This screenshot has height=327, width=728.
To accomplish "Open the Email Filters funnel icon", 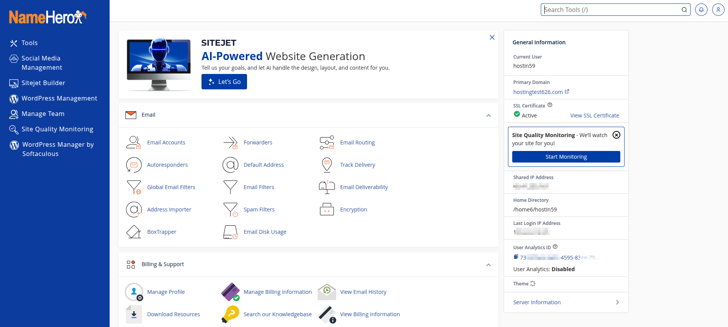I will coord(230,187).
